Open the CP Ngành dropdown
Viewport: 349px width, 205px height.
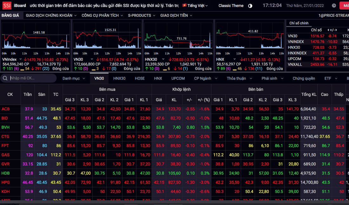(206, 78)
